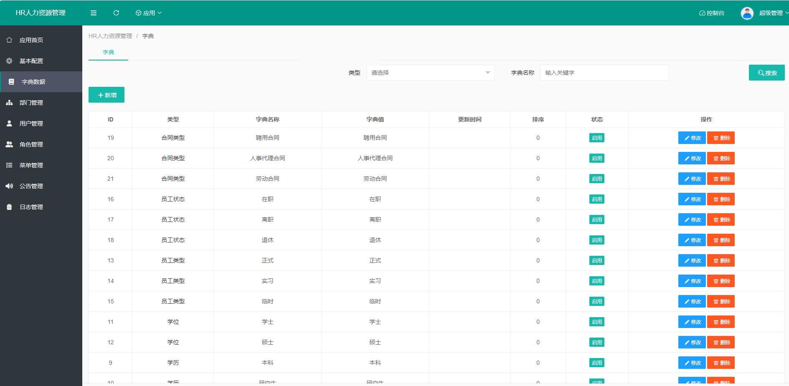Click 修改 on the 聘用合同 row
The image size is (789, 386).
click(x=692, y=138)
